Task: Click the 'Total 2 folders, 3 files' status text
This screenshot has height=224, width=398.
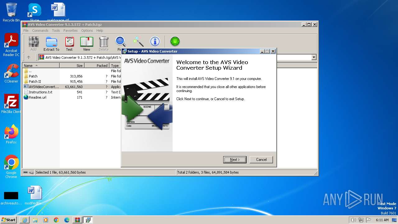Action: point(208,172)
